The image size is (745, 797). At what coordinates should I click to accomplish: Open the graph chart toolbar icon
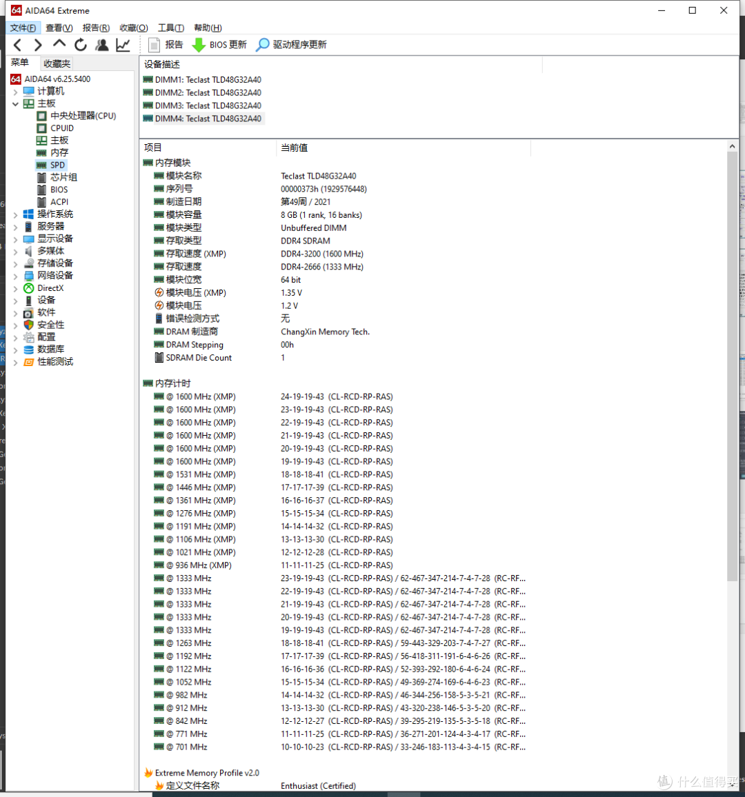123,45
